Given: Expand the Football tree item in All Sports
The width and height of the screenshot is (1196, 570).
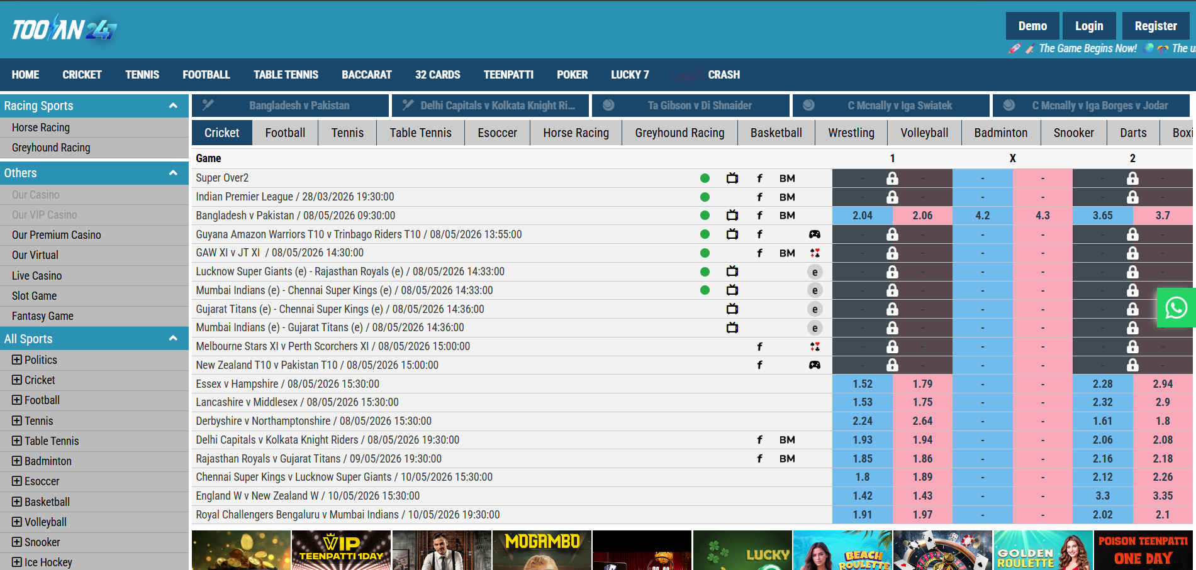Looking at the screenshot, I should tap(17, 400).
